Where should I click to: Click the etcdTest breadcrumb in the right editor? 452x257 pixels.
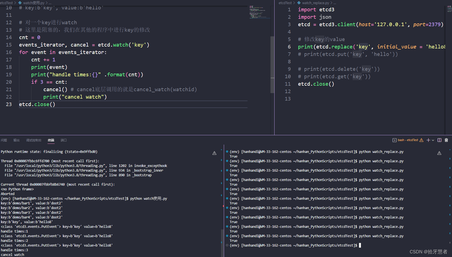tap(285, 3)
